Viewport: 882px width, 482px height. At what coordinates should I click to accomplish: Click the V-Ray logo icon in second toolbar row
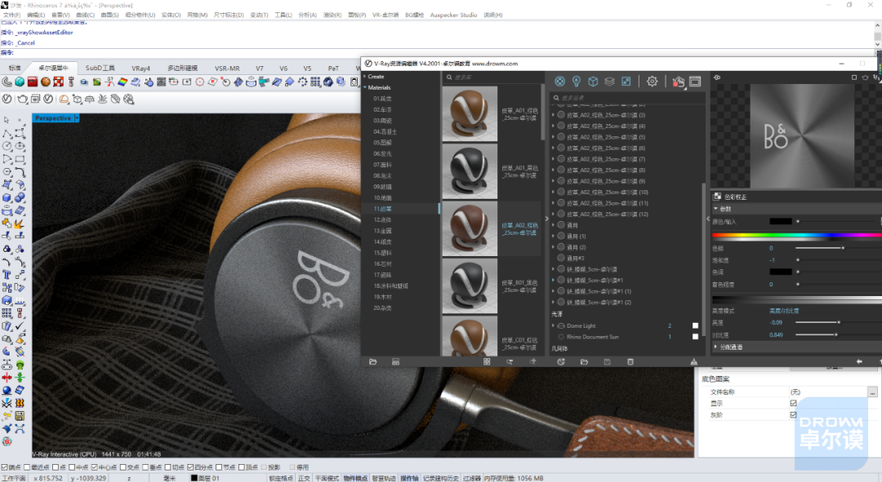pyautogui.click(x=7, y=99)
